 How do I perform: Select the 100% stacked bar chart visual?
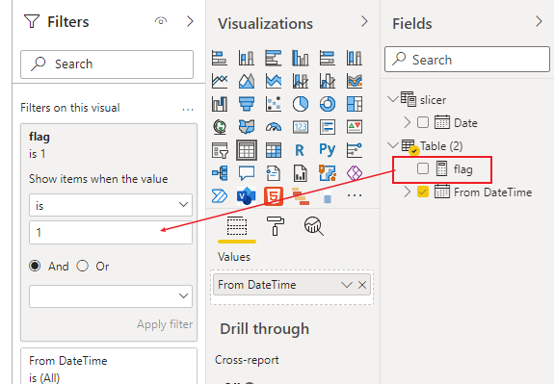point(328,58)
